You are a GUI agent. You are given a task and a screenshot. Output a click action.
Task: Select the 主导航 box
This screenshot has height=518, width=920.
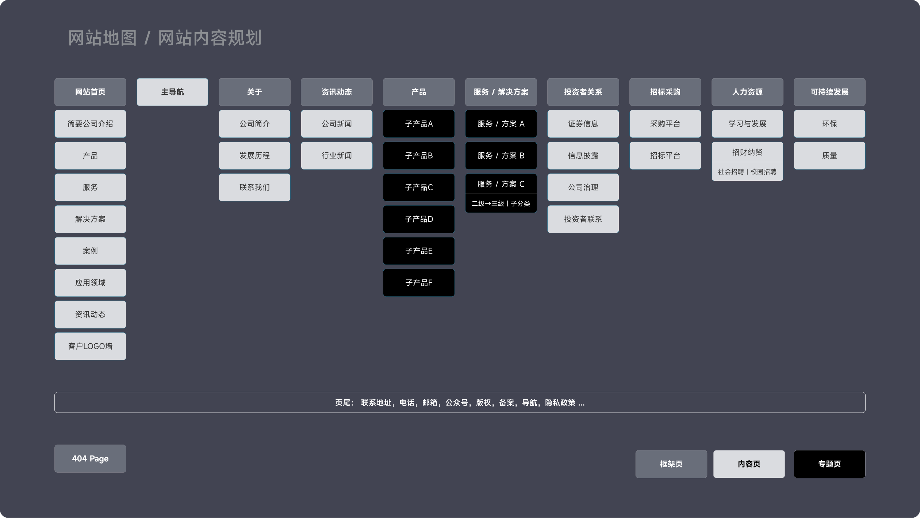(172, 92)
